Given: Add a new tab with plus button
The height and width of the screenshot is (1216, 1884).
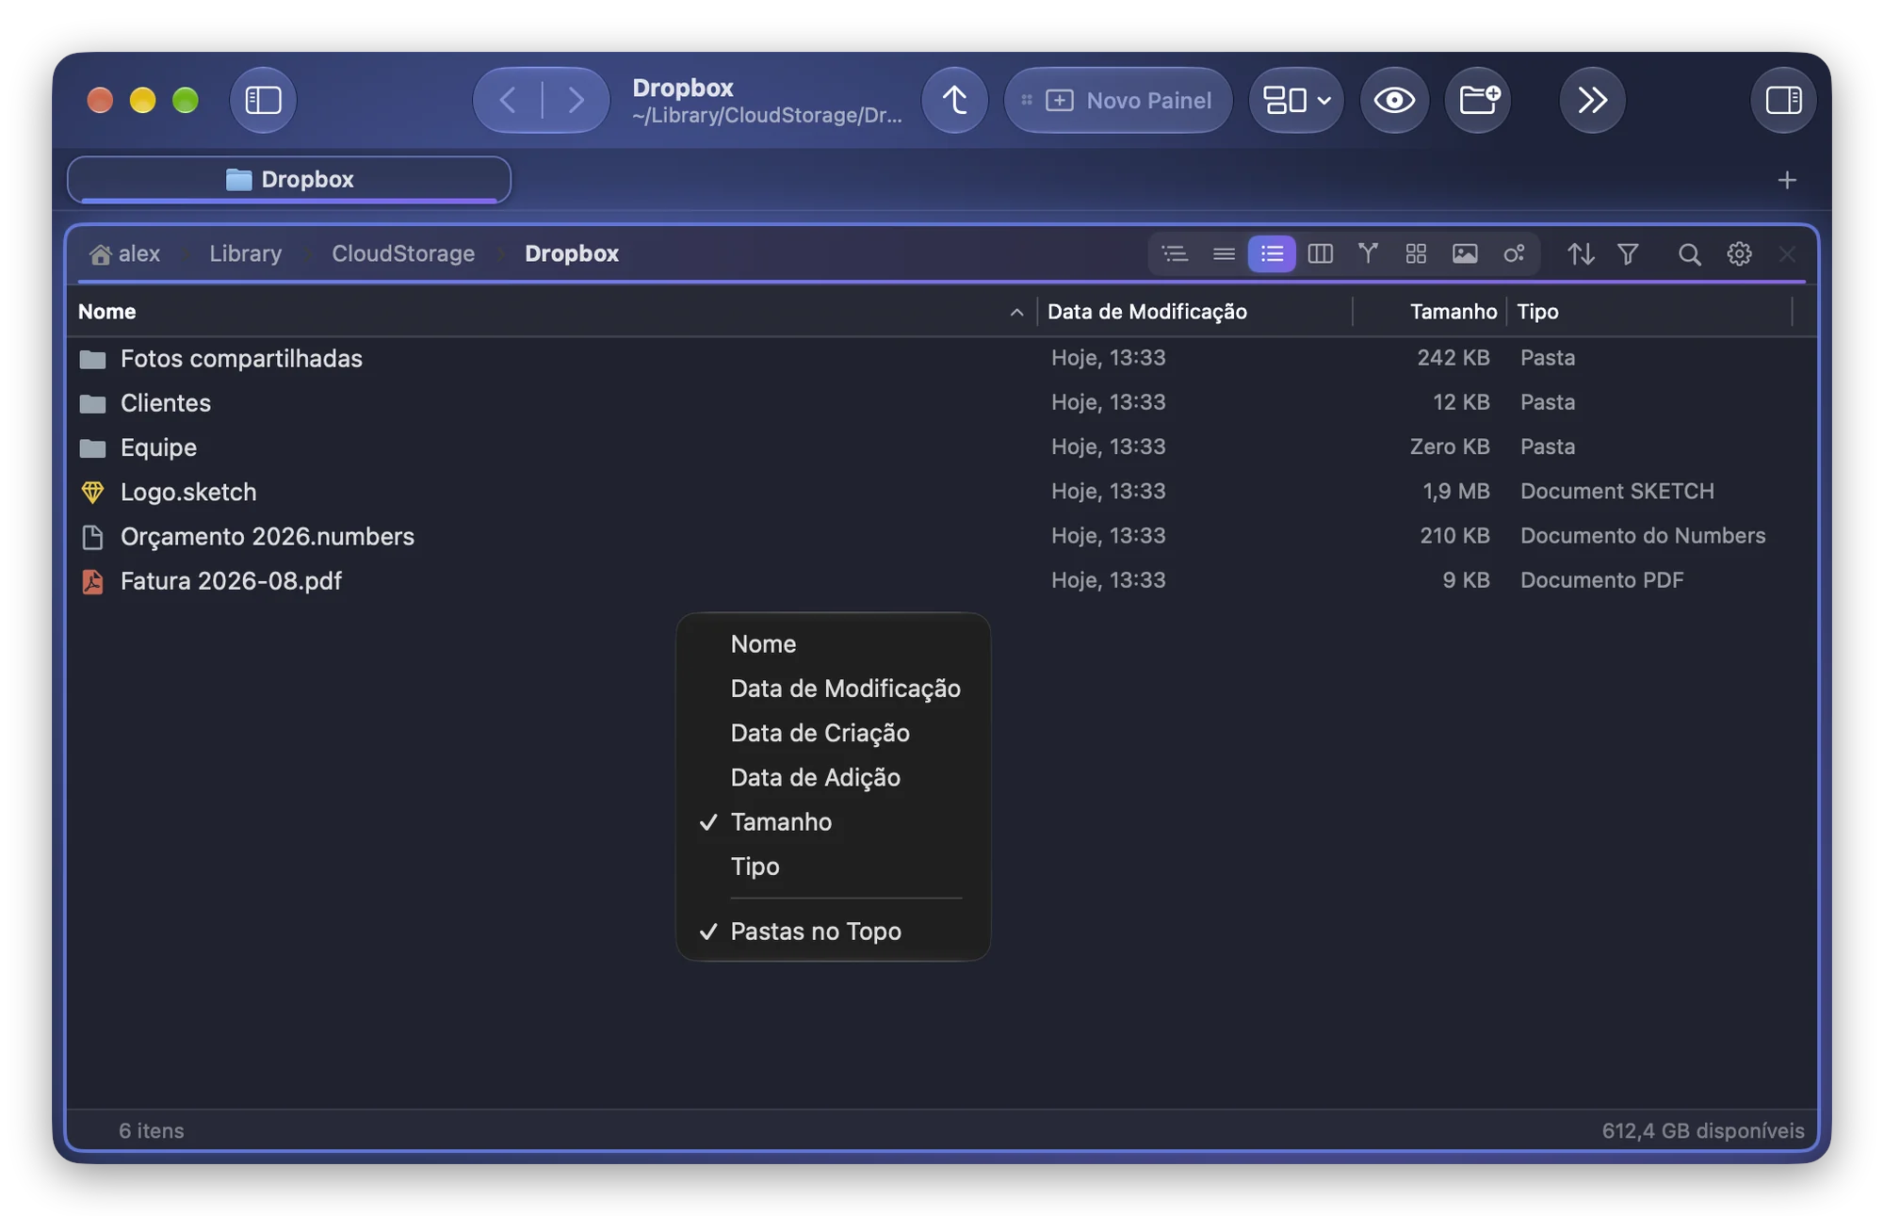Looking at the screenshot, I should pyautogui.click(x=1787, y=180).
